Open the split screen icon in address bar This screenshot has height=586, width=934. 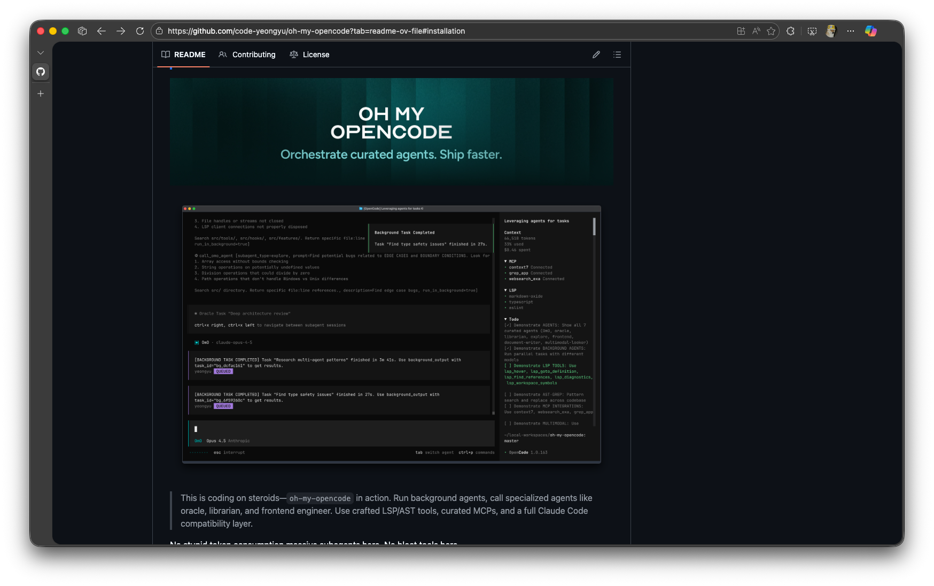point(741,31)
